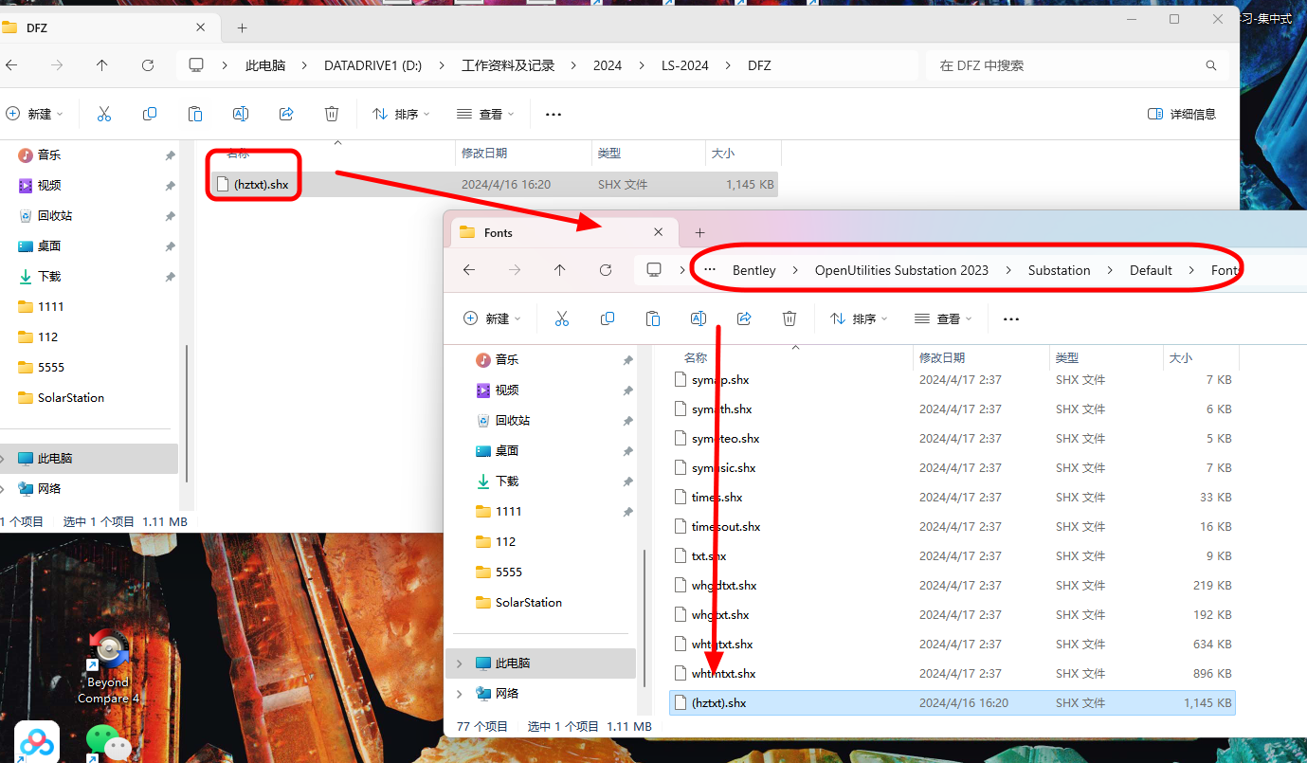The height and width of the screenshot is (763, 1307).
Task: Click 详细信息 details pane button
Action: pos(1182,114)
